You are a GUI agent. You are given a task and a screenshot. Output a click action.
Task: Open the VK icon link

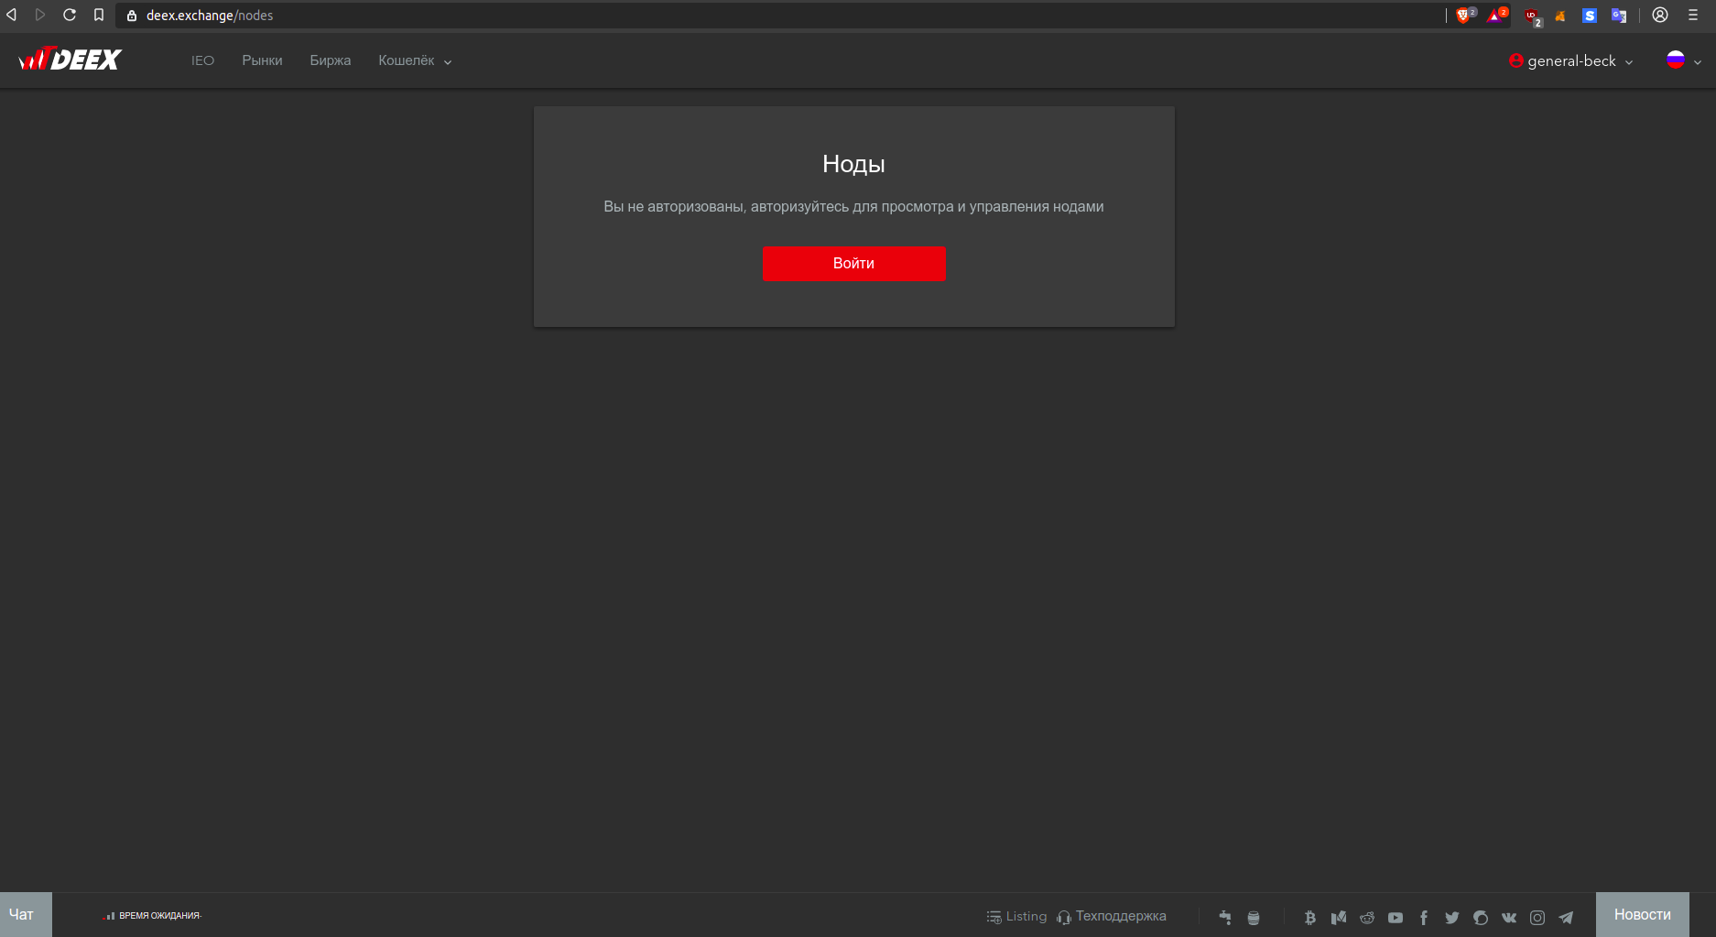[1509, 918]
